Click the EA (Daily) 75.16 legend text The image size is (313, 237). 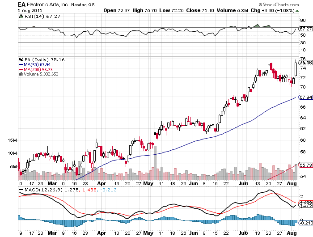point(45,60)
